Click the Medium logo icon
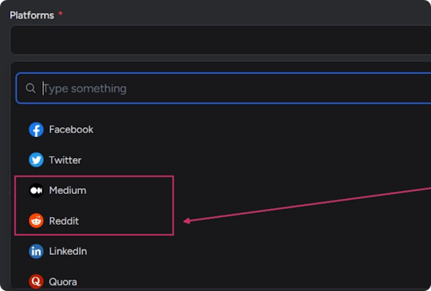This screenshot has width=431, height=291. click(x=36, y=190)
